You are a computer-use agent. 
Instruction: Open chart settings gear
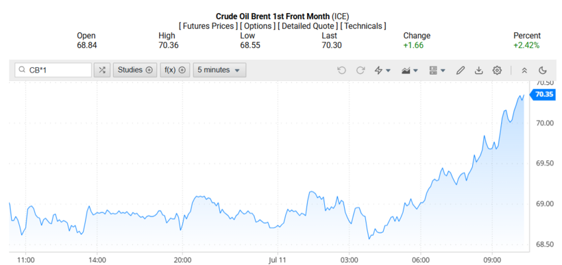(497, 71)
